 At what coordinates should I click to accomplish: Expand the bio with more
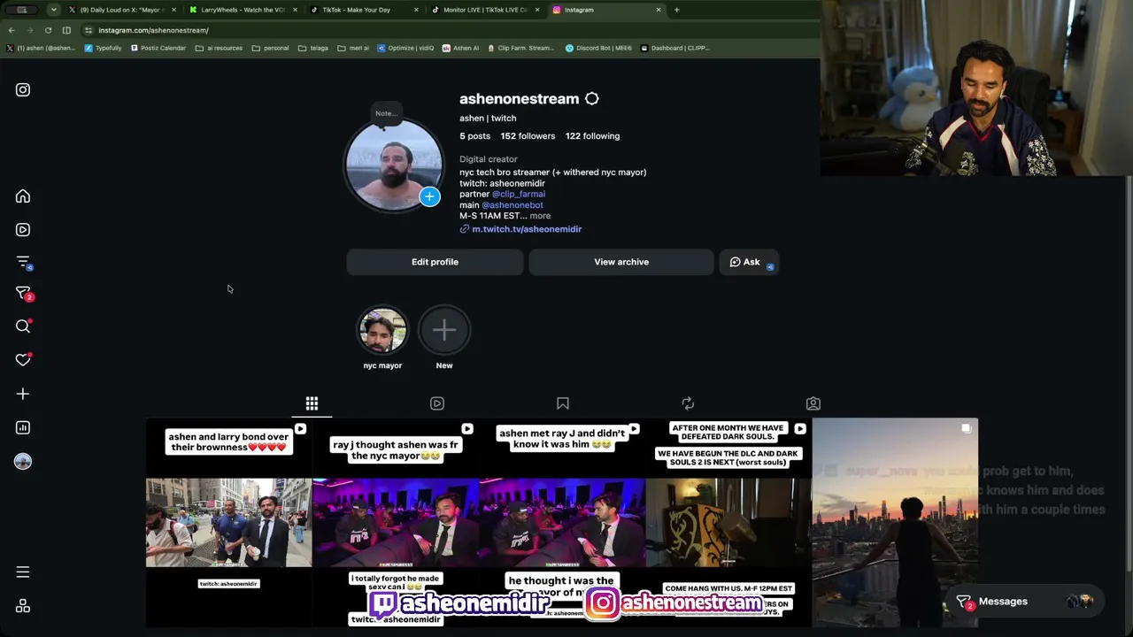(540, 216)
